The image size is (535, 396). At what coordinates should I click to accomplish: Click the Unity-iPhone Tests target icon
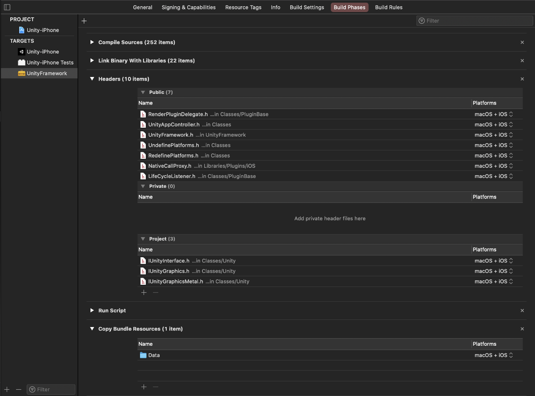point(21,62)
